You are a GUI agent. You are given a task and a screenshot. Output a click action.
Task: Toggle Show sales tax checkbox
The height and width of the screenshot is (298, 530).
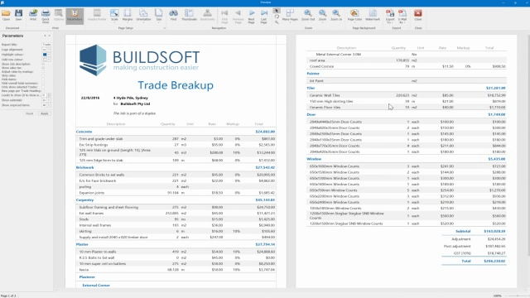point(43,68)
